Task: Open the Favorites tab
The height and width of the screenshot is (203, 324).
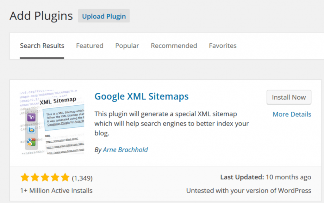Action: (223, 46)
